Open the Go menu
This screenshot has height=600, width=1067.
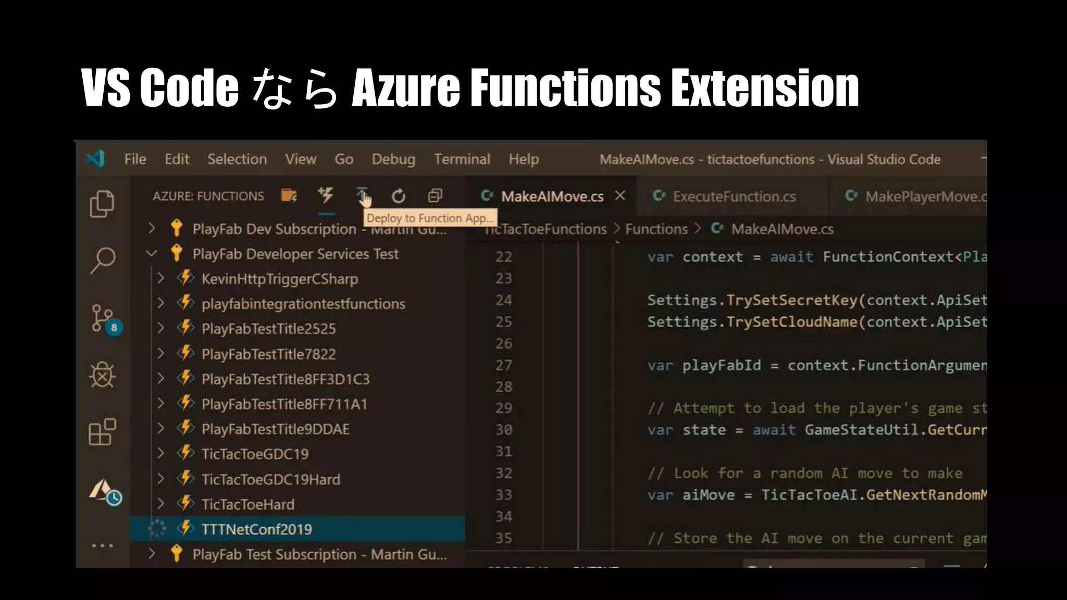[x=344, y=159]
